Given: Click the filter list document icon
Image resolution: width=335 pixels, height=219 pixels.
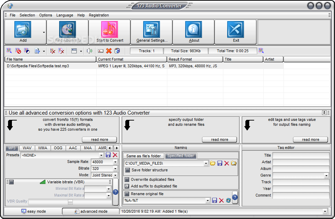Looking at the screenshot, I should (37, 51).
